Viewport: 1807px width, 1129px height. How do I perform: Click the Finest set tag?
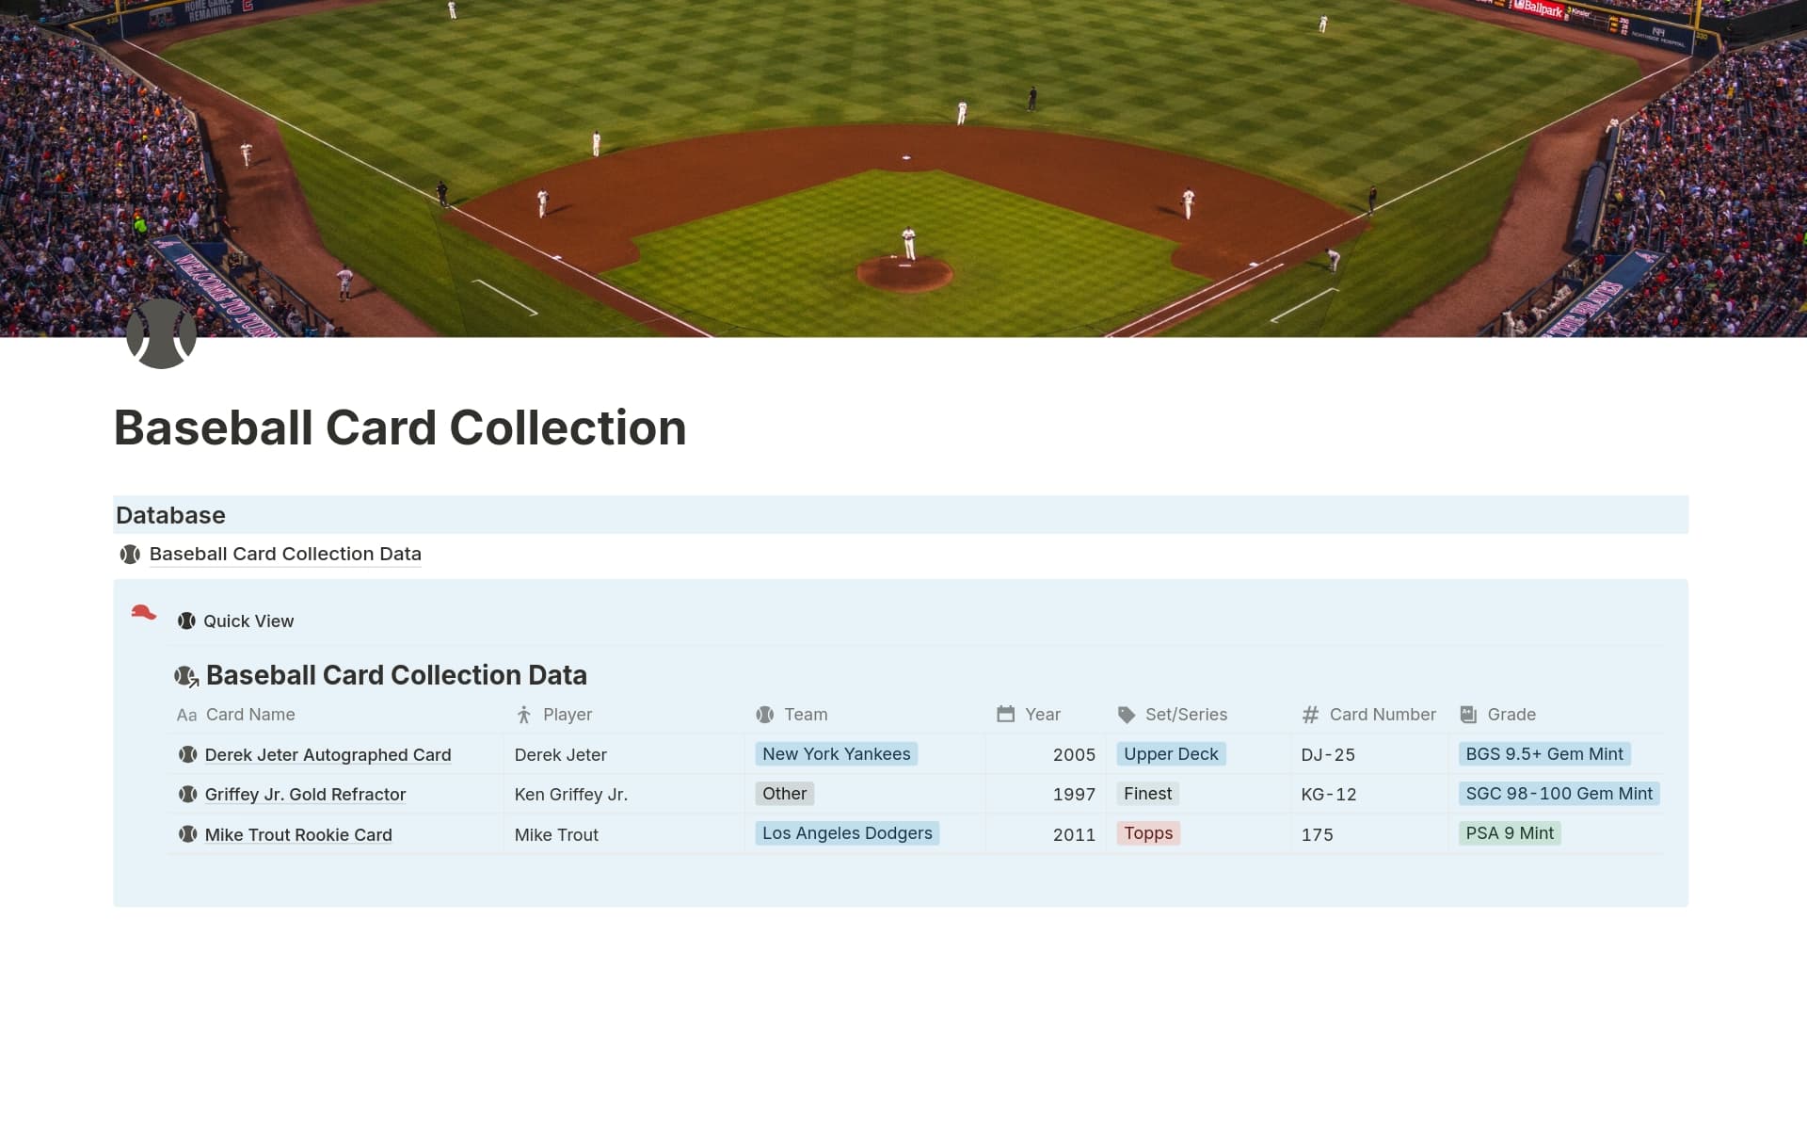(1147, 794)
